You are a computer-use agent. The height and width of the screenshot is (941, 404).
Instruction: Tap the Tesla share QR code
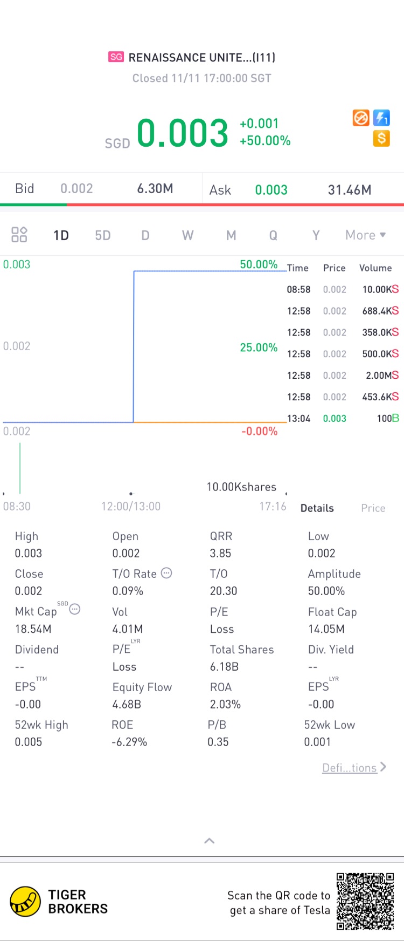click(x=365, y=901)
